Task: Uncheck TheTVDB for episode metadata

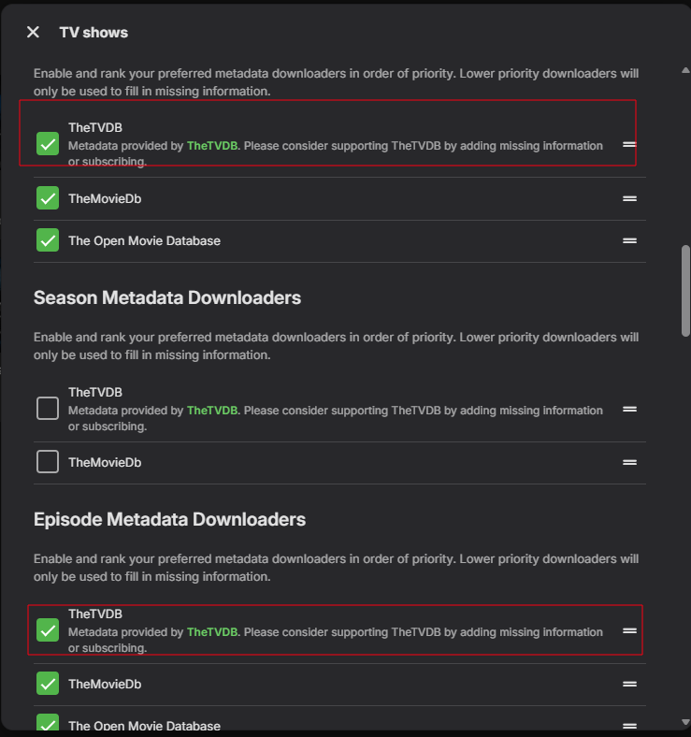Action: coord(48,630)
